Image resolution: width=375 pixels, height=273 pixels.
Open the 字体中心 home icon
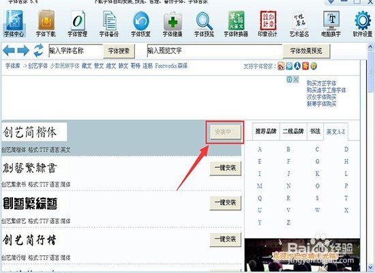tap(14, 23)
